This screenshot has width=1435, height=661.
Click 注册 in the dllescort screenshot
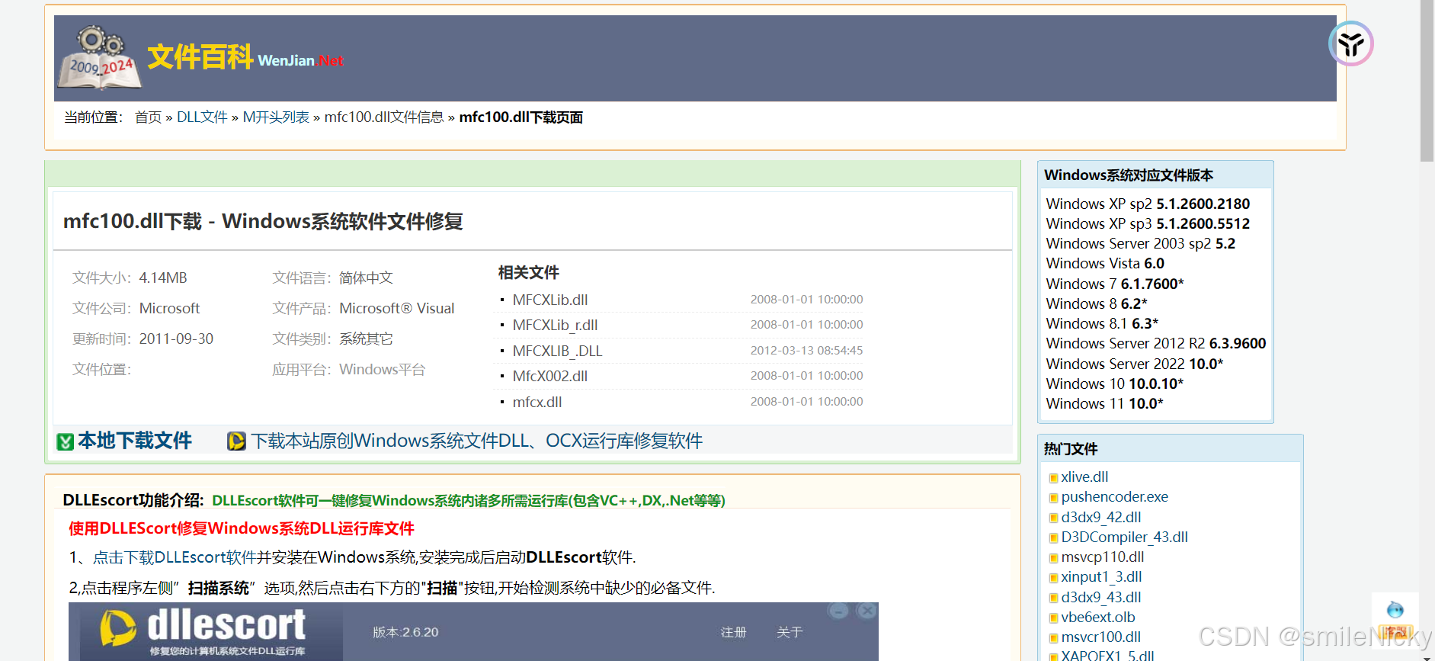[x=733, y=632]
